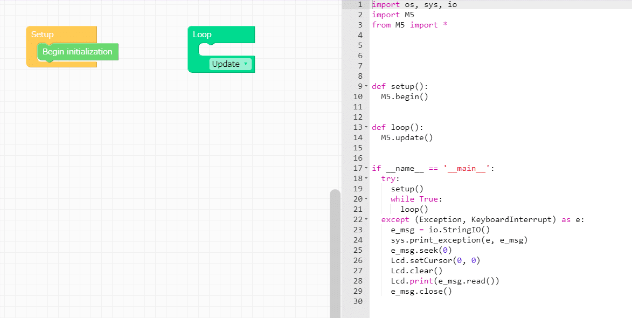Click the workspace vertical scrollbar thumb

coord(335,253)
